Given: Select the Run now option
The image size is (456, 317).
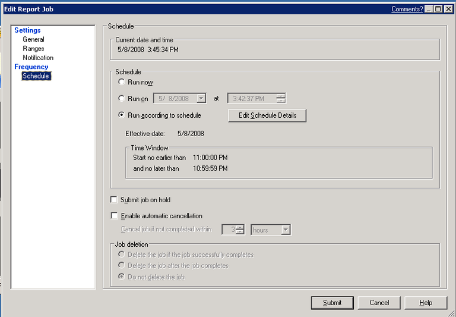Looking at the screenshot, I should point(122,82).
